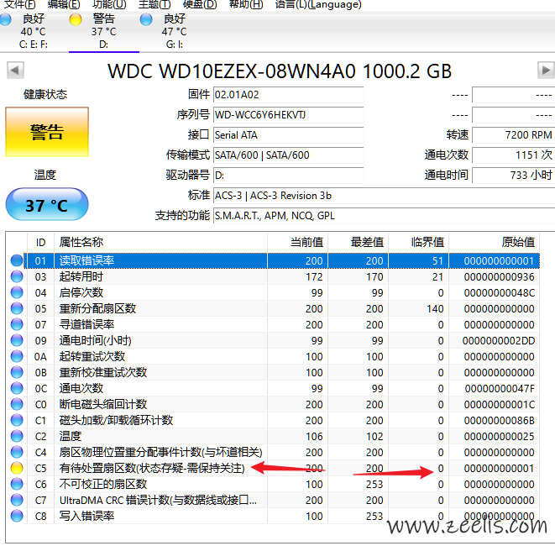The height and width of the screenshot is (546, 555).
Task: Click the rotation speed value 7200 RPM
Action: 513,135
